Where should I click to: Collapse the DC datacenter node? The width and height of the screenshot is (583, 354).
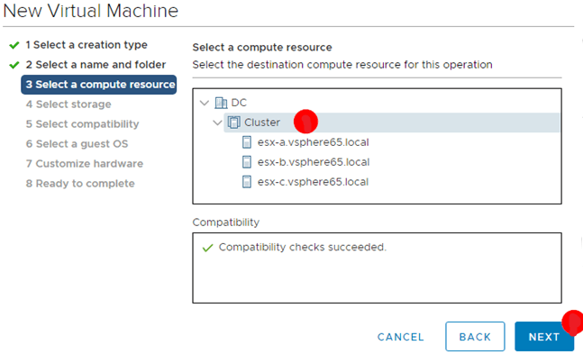205,103
